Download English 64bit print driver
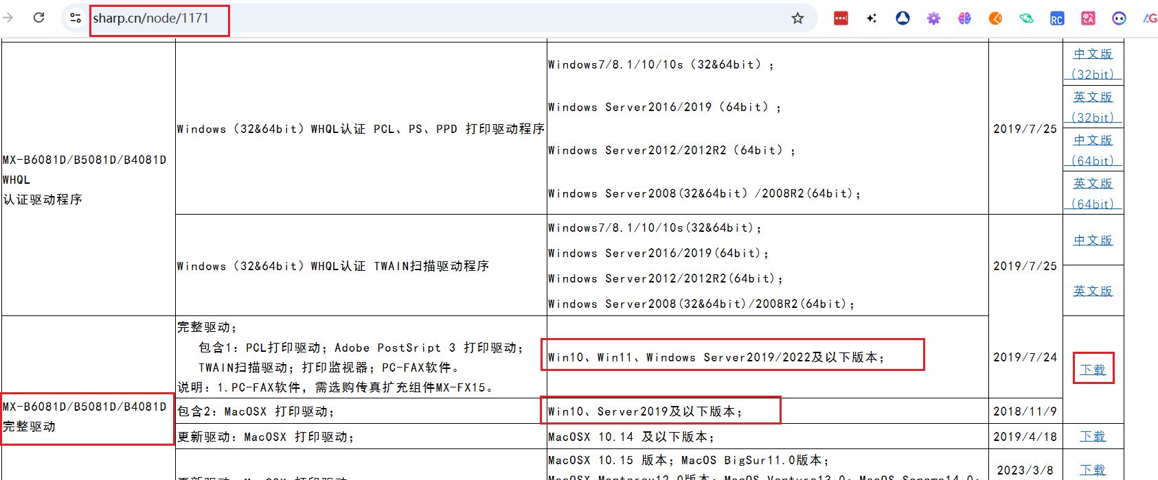 coord(1093,193)
